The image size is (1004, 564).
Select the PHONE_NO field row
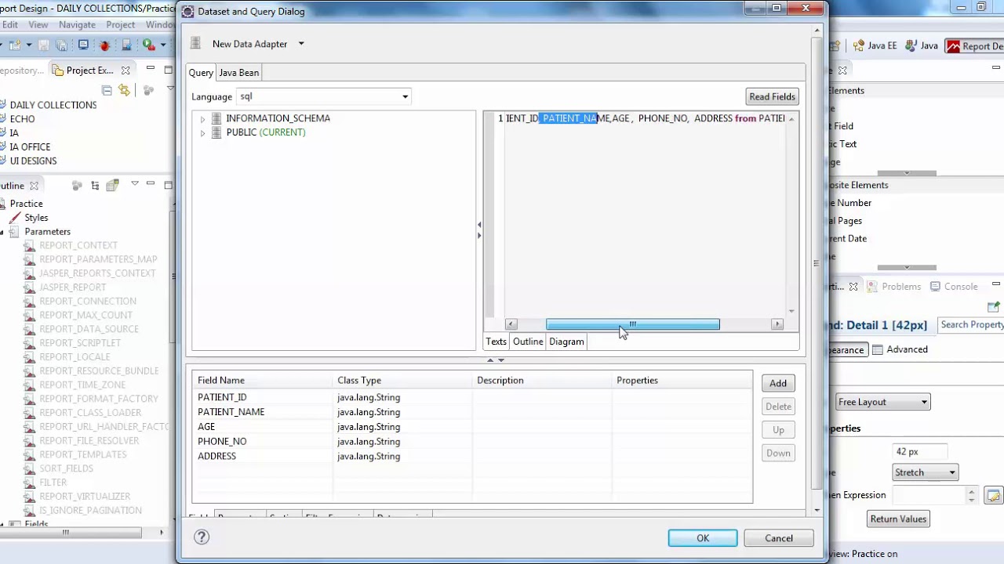(472, 442)
